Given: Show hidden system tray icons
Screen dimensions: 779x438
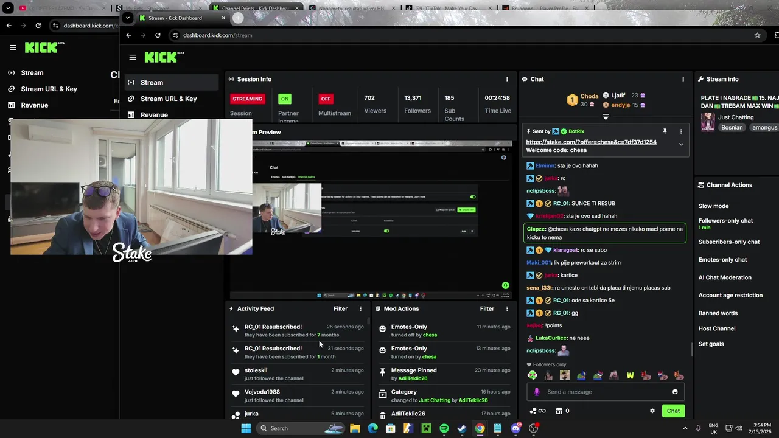Looking at the screenshot, I should point(685,428).
